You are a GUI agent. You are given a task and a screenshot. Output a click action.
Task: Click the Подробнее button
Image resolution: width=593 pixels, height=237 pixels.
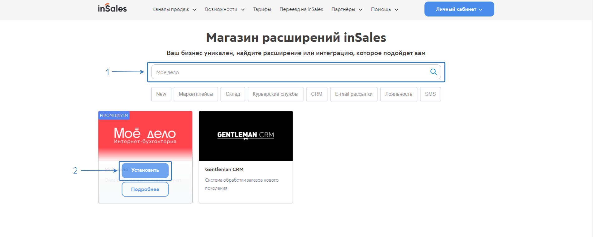[145, 189]
